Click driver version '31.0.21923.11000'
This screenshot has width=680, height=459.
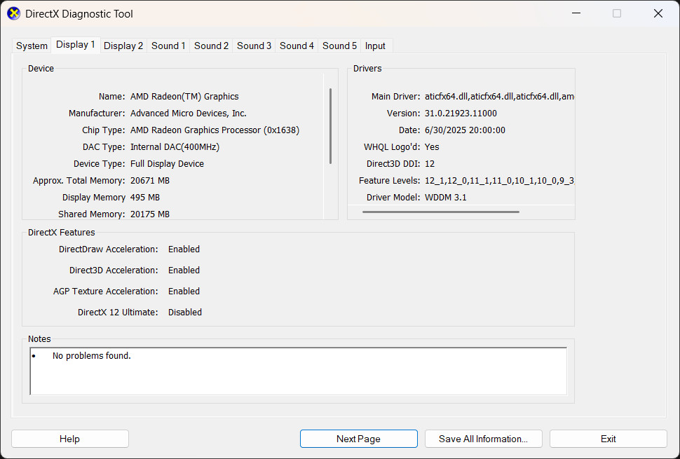461,114
